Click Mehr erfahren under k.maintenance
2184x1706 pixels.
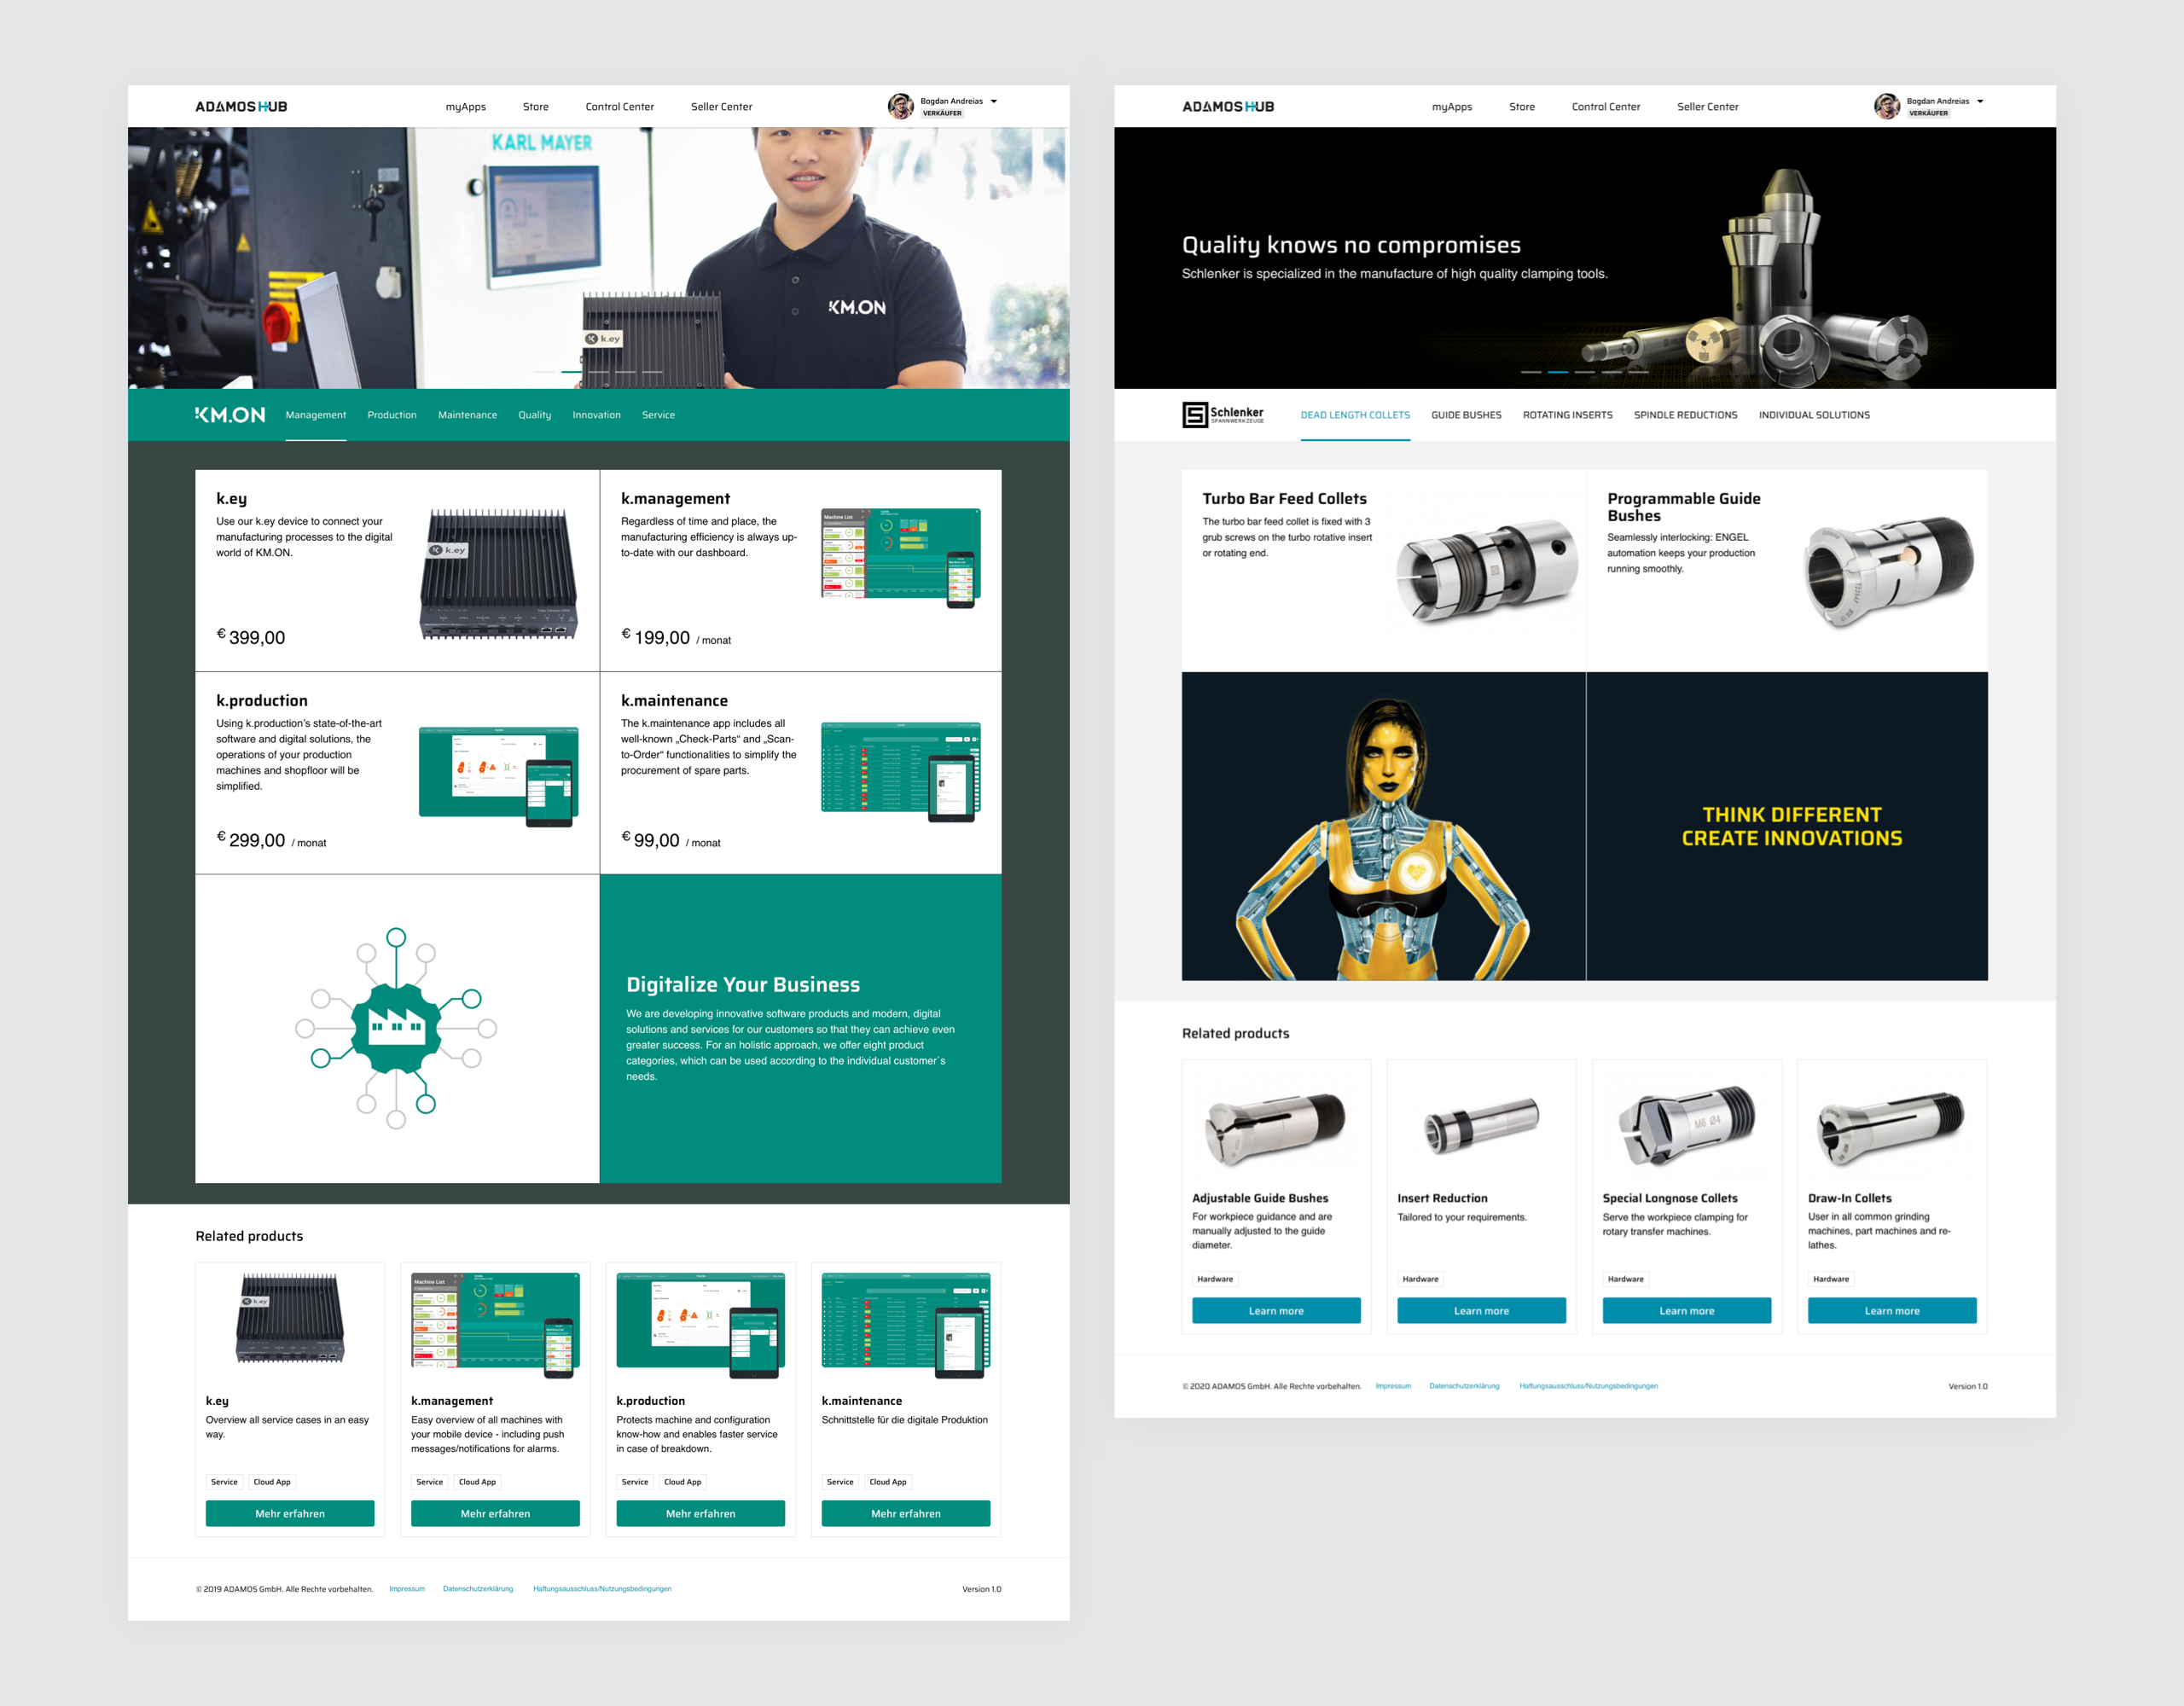906,1513
